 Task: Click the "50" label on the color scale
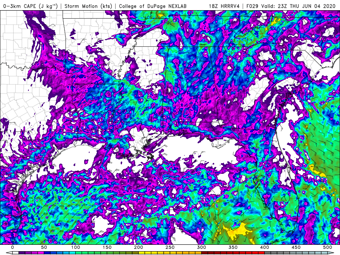coord(44,247)
